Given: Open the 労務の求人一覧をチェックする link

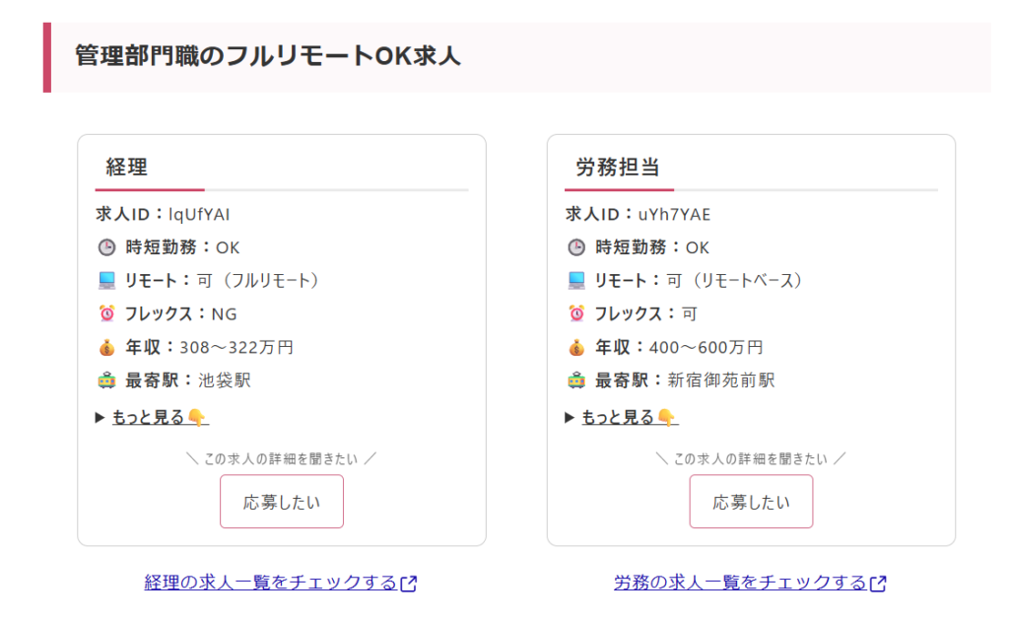Looking at the screenshot, I should pyautogui.click(x=739, y=583).
